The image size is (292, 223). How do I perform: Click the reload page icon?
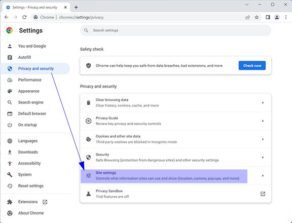(x=24, y=17)
